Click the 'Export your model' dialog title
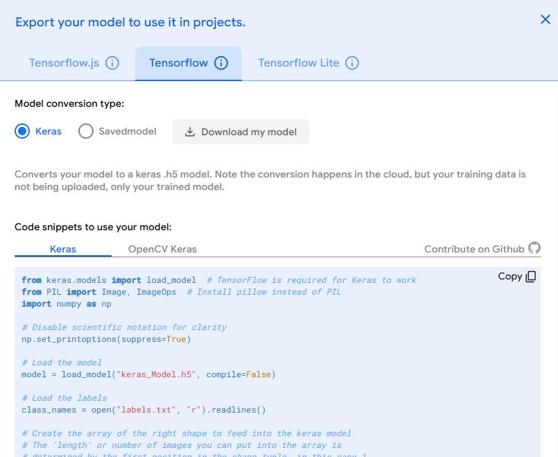 pyautogui.click(x=130, y=22)
